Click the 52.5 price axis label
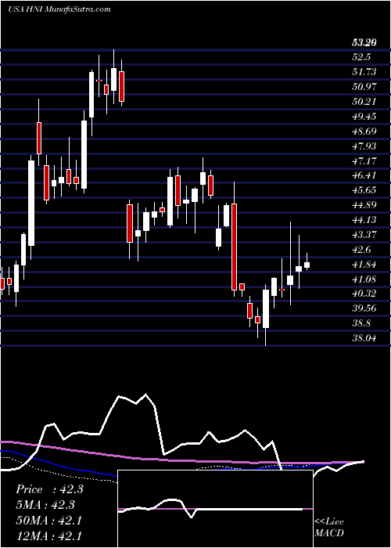This screenshot has height=548, width=391. click(361, 57)
